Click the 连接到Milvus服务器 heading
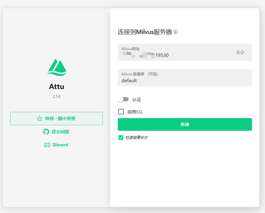265x213 pixels. point(145,32)
